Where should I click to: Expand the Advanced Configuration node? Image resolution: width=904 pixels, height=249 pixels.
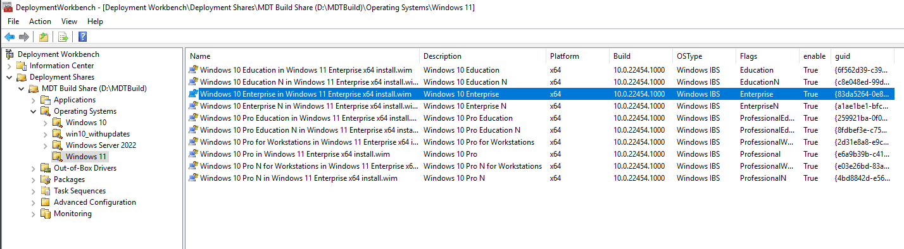coord(33,202)
